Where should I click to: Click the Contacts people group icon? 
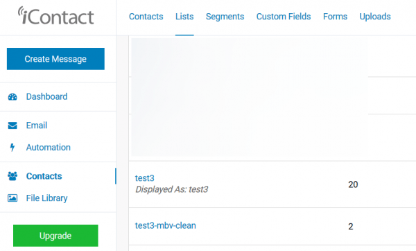click(12, 176)
